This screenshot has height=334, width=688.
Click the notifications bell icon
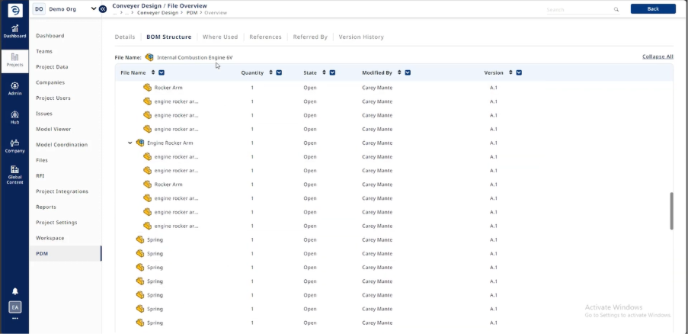pyautogui.click(x=14, y=291)
